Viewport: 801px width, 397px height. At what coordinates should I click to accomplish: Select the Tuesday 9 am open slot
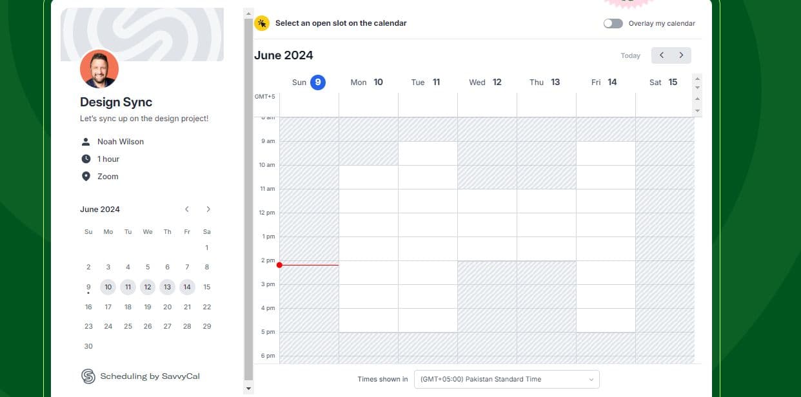click(428, 153)
